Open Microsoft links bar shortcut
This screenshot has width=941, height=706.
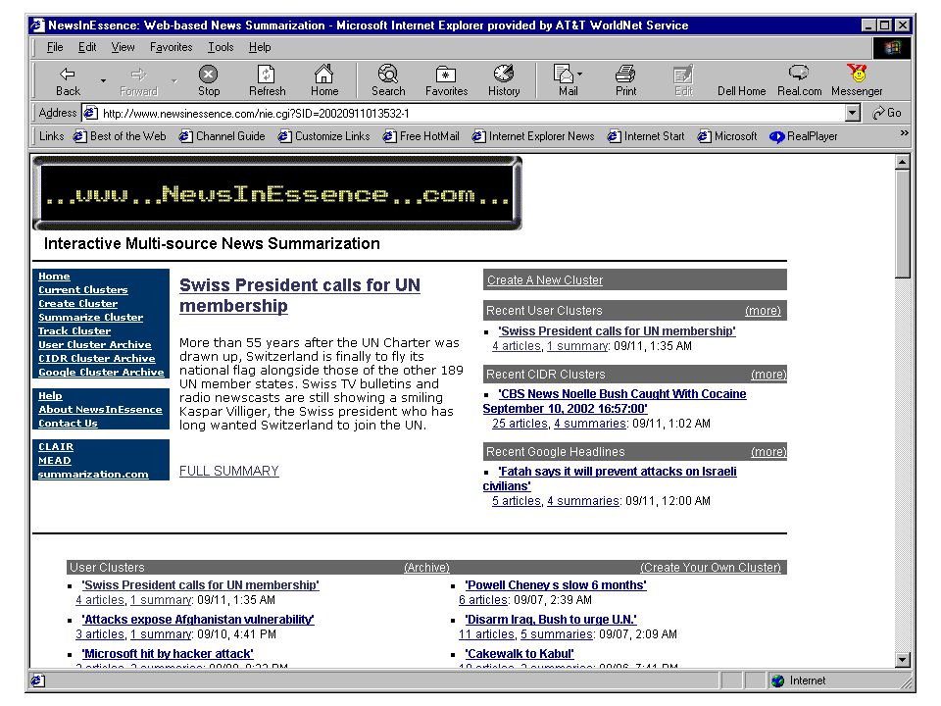click(727, 136)
